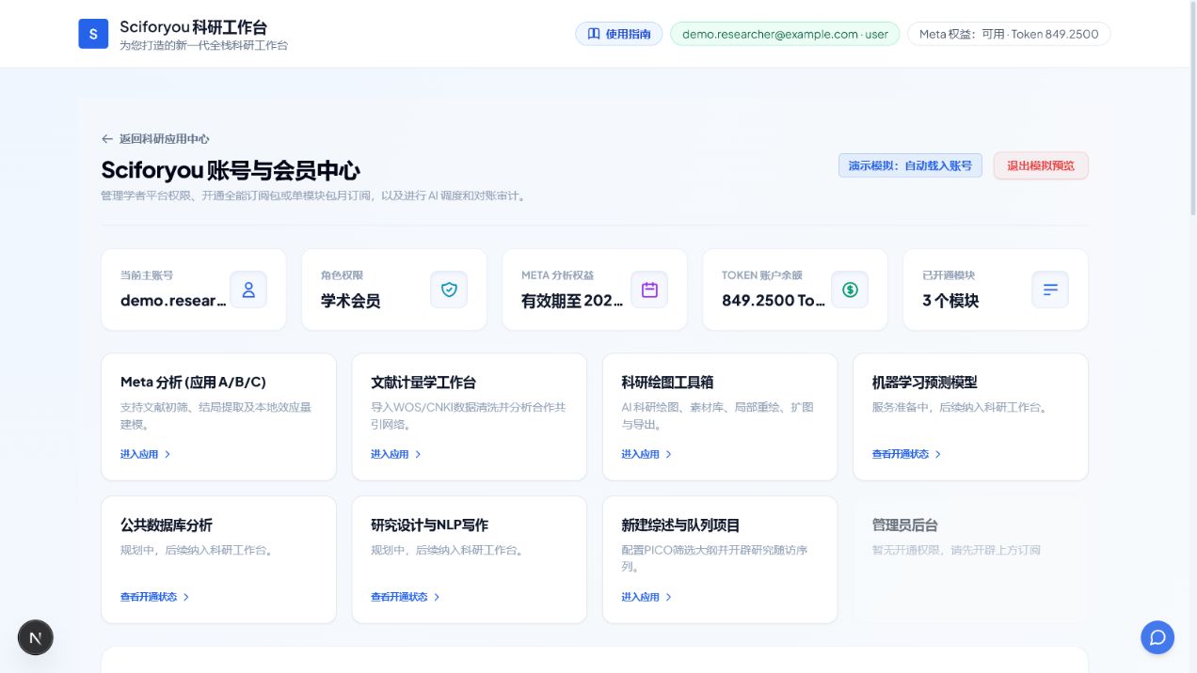The width and height of the screenshot is (1197, 673).
Task: Click 查看开通状态 under 机器学习预测模型
Action: [x=901, y=454]
